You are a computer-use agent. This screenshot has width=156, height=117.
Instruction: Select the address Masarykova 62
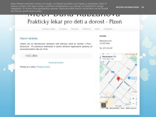click(x=106, y=41)
